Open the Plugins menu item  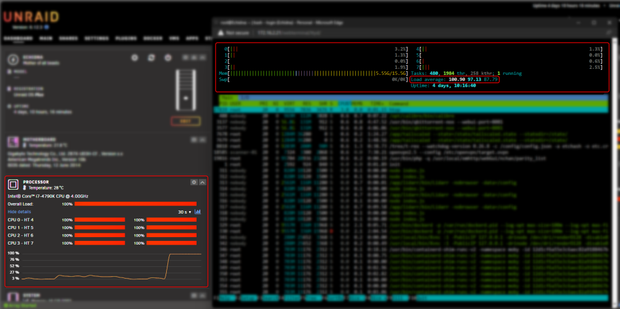pos(126,39)
